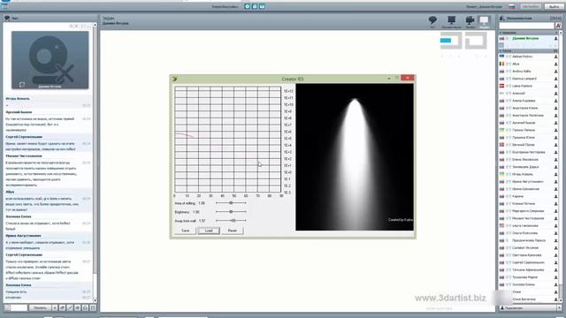Select Алексей in participants list

tap(519, 94)
